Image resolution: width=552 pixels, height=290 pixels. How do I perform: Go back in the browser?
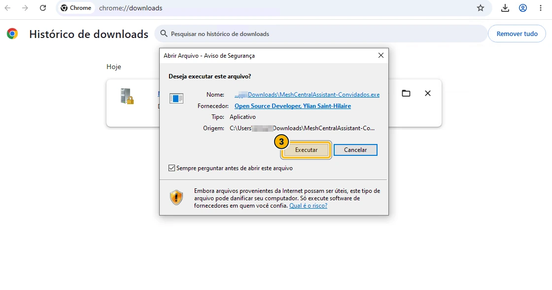[x=7, y=8]
